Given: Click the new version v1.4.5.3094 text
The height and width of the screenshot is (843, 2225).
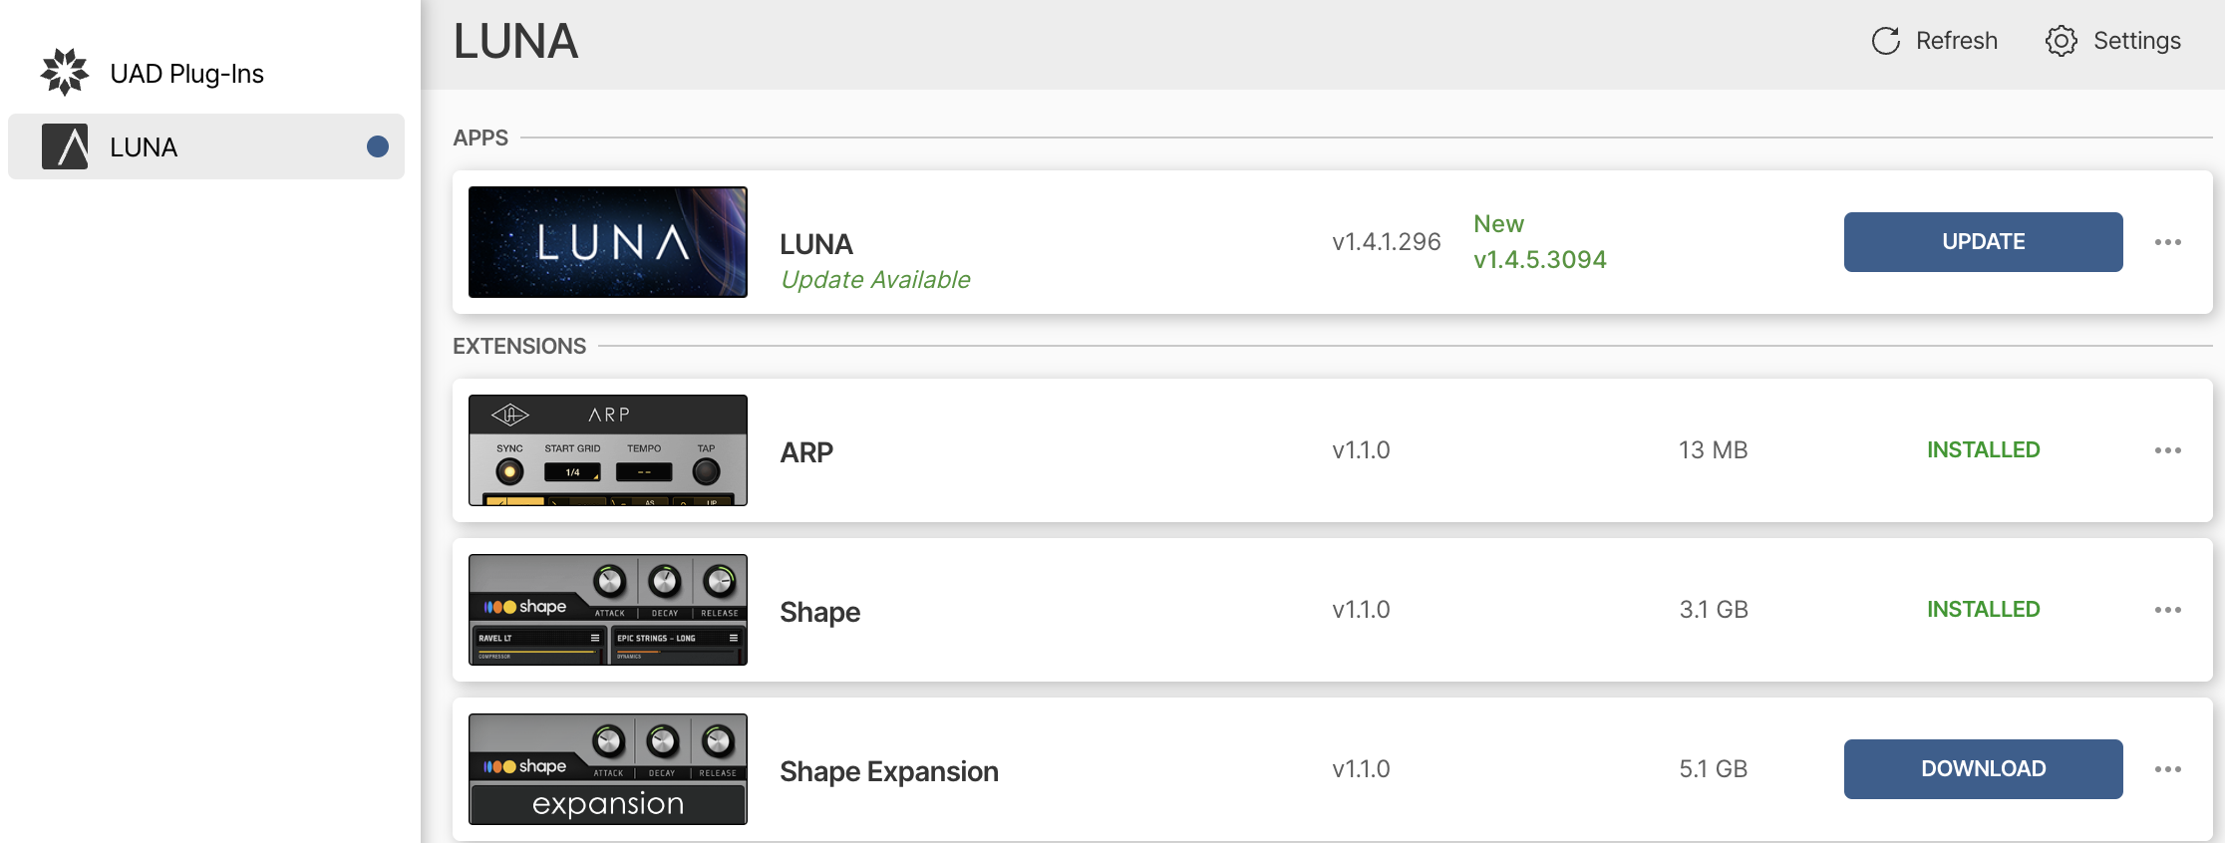Looking at the screenshot, I should (1539, 260).
